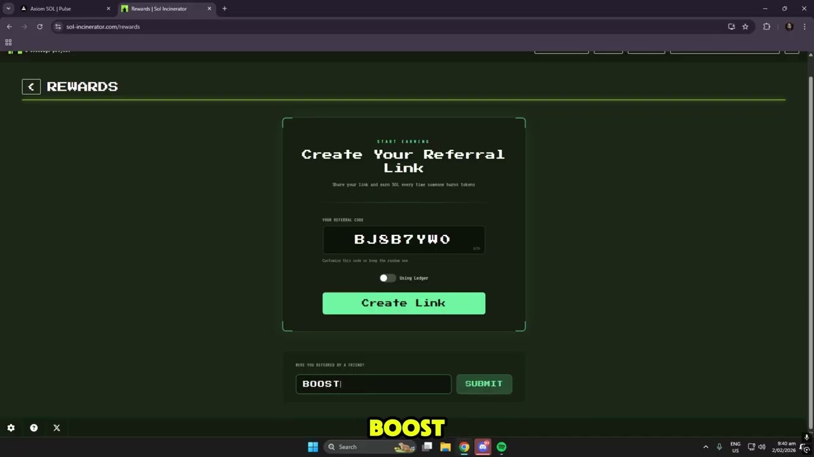
Task: Click the REWARDS page title
Action: coord(82,87)
